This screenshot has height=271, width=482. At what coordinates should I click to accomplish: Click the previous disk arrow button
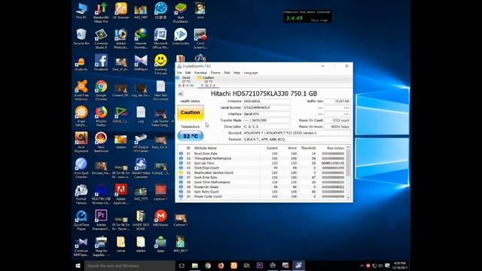[x=181, y=93]
